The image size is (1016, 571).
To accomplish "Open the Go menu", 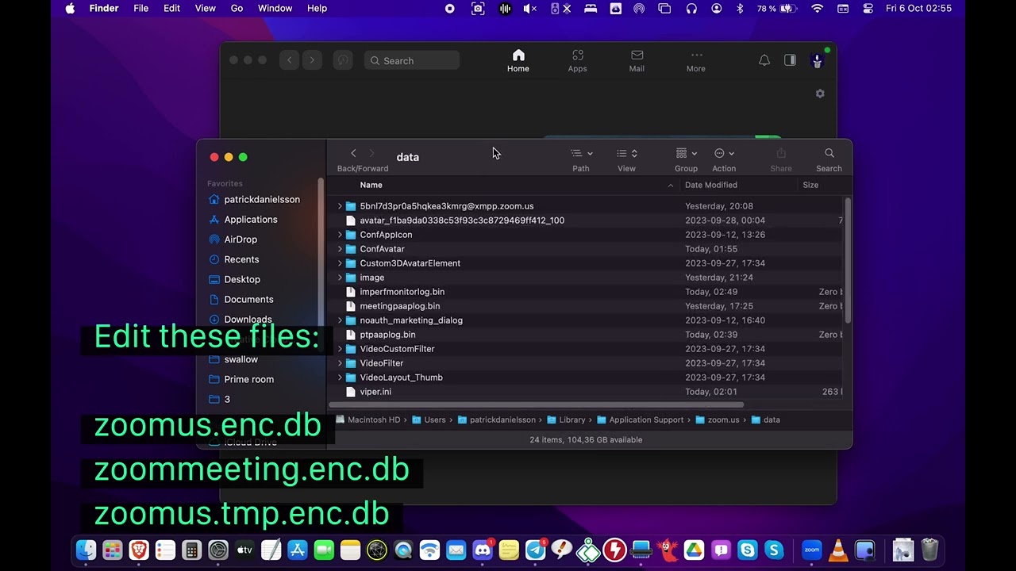I will click(237, 8).
